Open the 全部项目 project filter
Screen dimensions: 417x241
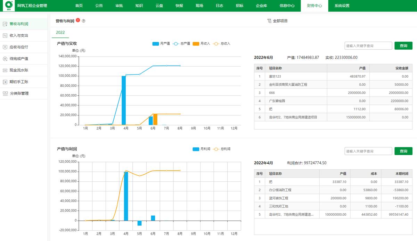click(x=277, y=21)
